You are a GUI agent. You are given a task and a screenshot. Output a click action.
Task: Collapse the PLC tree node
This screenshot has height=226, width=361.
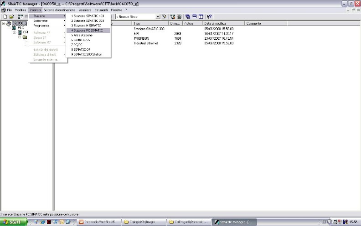(9, 28)
